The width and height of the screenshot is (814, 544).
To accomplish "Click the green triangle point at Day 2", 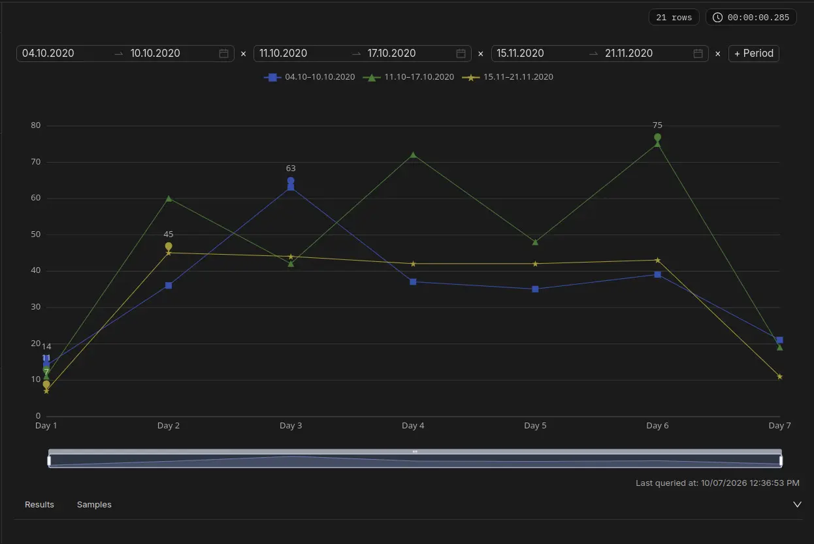I will (169, 199).
